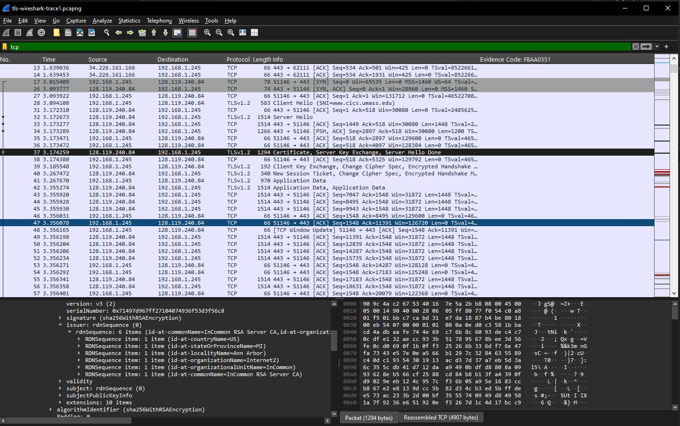Open a capture file
This screenshot has height=426, width=680.
click(56, 32)
